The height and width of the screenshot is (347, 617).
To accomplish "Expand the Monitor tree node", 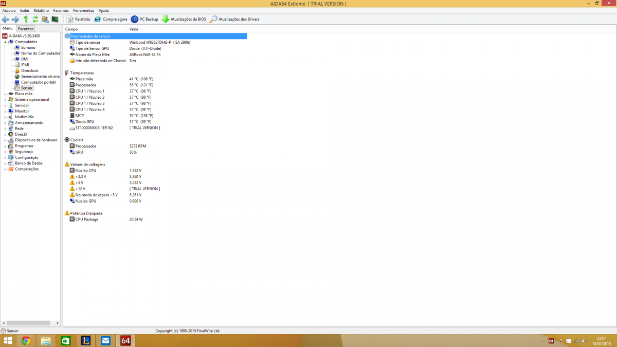I will [x=5, y=111].
